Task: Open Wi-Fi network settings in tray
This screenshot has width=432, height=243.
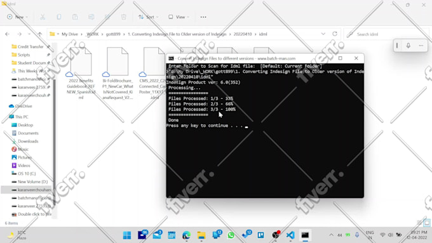Action: coord(382,235)
